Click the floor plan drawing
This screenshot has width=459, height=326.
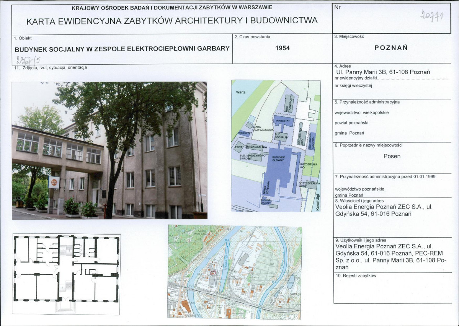coord(67,274)
